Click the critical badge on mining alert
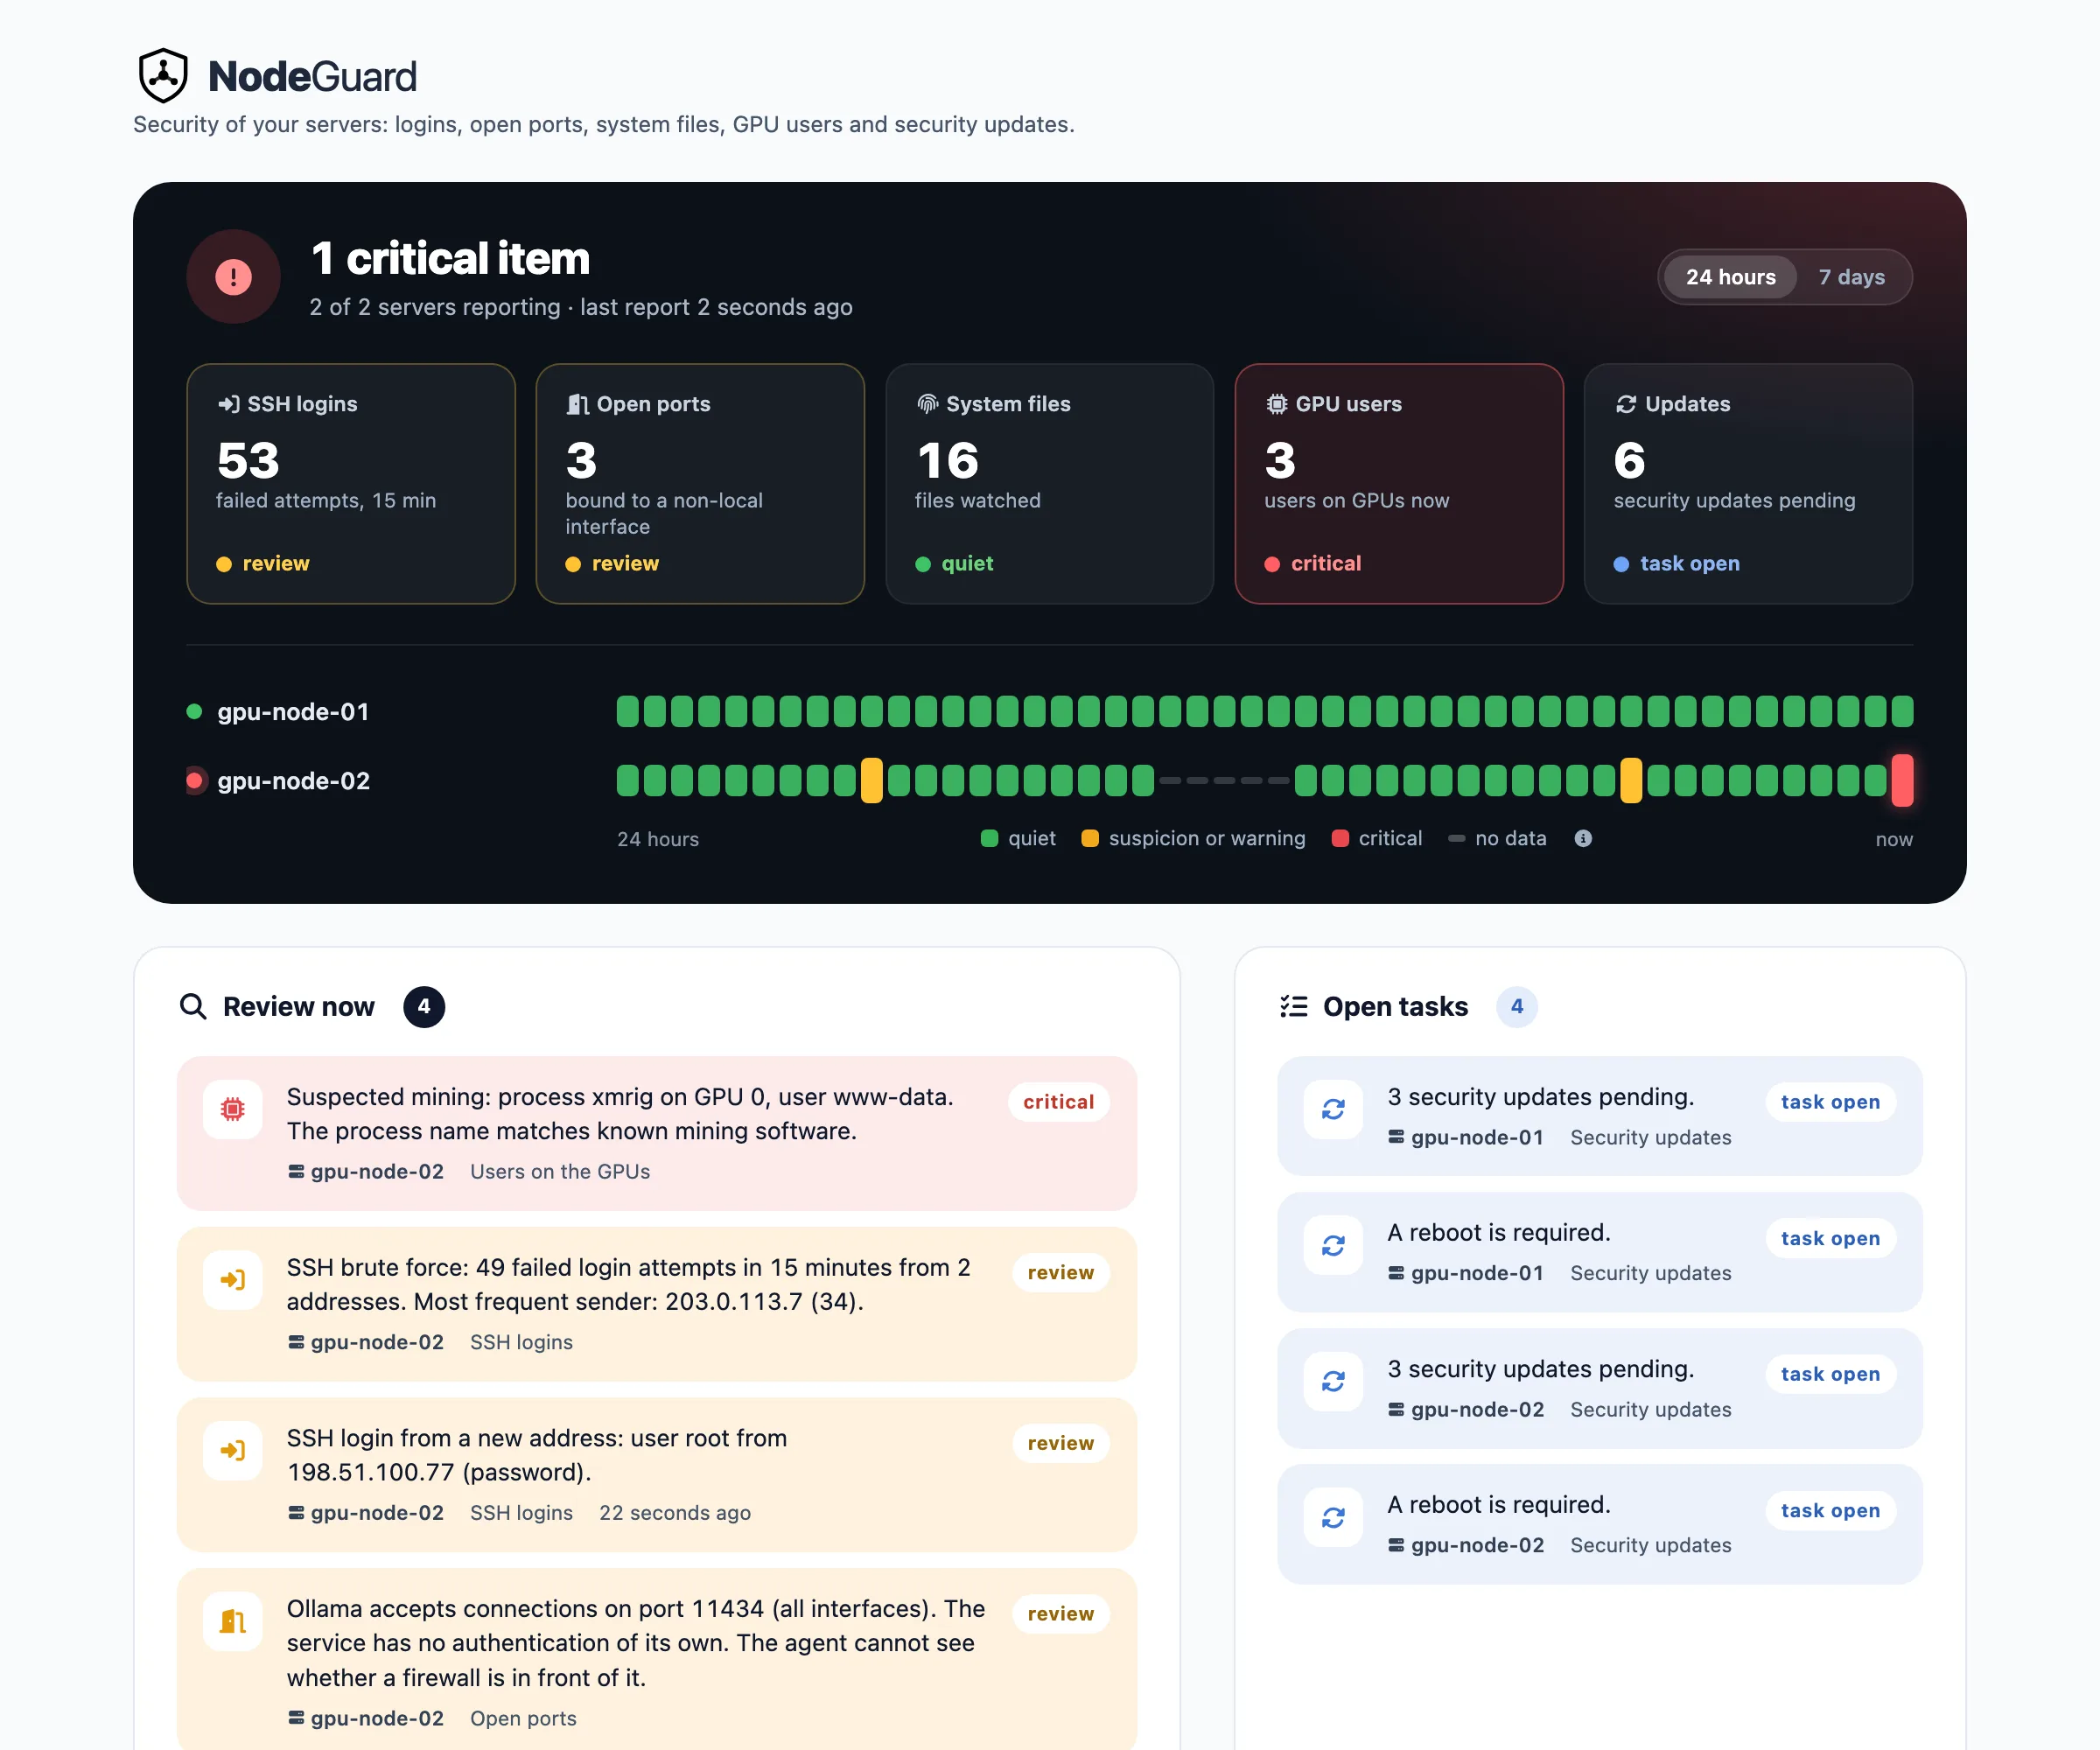This screenshot has height=1750, width=2100. pos(1058,1102)
